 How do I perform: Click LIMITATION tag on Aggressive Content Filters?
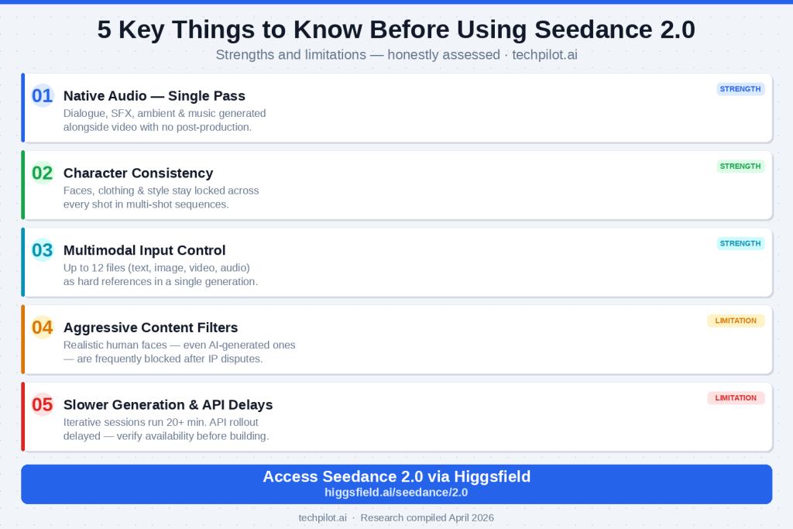point(736,321)
